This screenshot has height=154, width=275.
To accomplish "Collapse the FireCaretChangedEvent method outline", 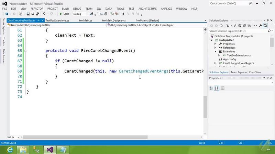I will (25, 51).
